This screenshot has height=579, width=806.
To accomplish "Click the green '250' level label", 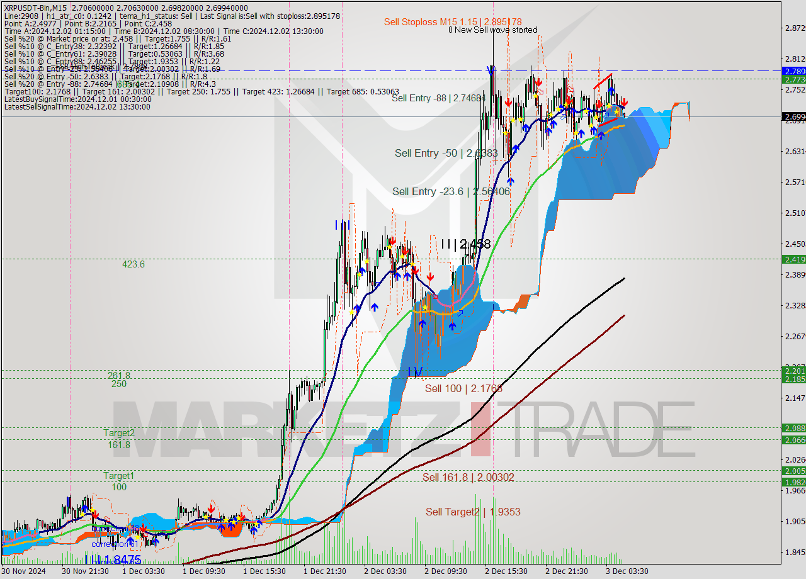I will pos(118,384).
